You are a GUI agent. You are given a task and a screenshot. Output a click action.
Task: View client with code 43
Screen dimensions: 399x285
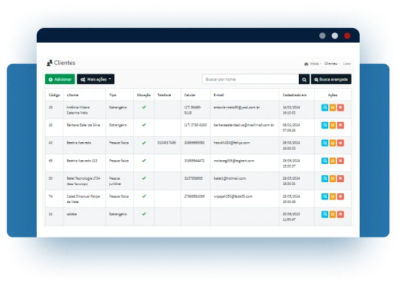pos(324,143)
